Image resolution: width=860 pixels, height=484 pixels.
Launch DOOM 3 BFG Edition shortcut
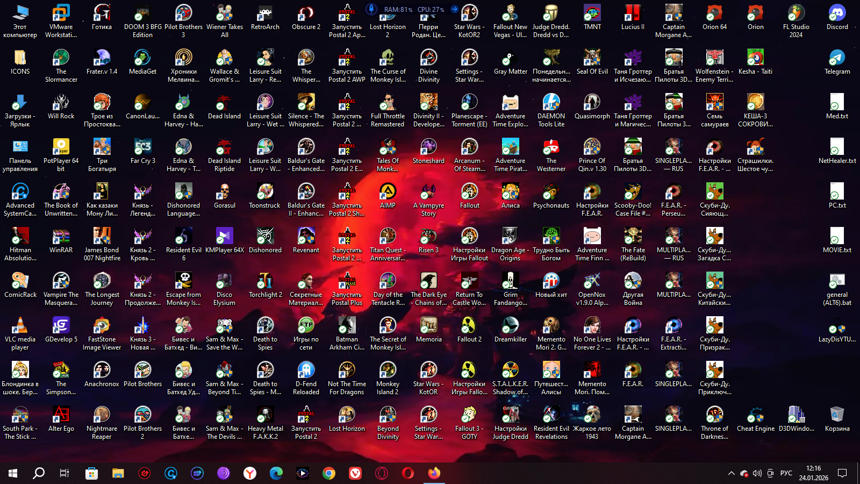pyautogui.click(x=142, y=20)
